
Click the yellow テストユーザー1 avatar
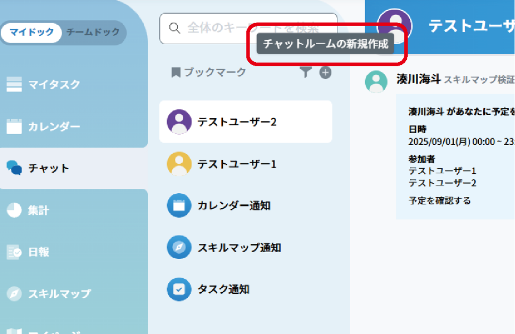[179, 164]
